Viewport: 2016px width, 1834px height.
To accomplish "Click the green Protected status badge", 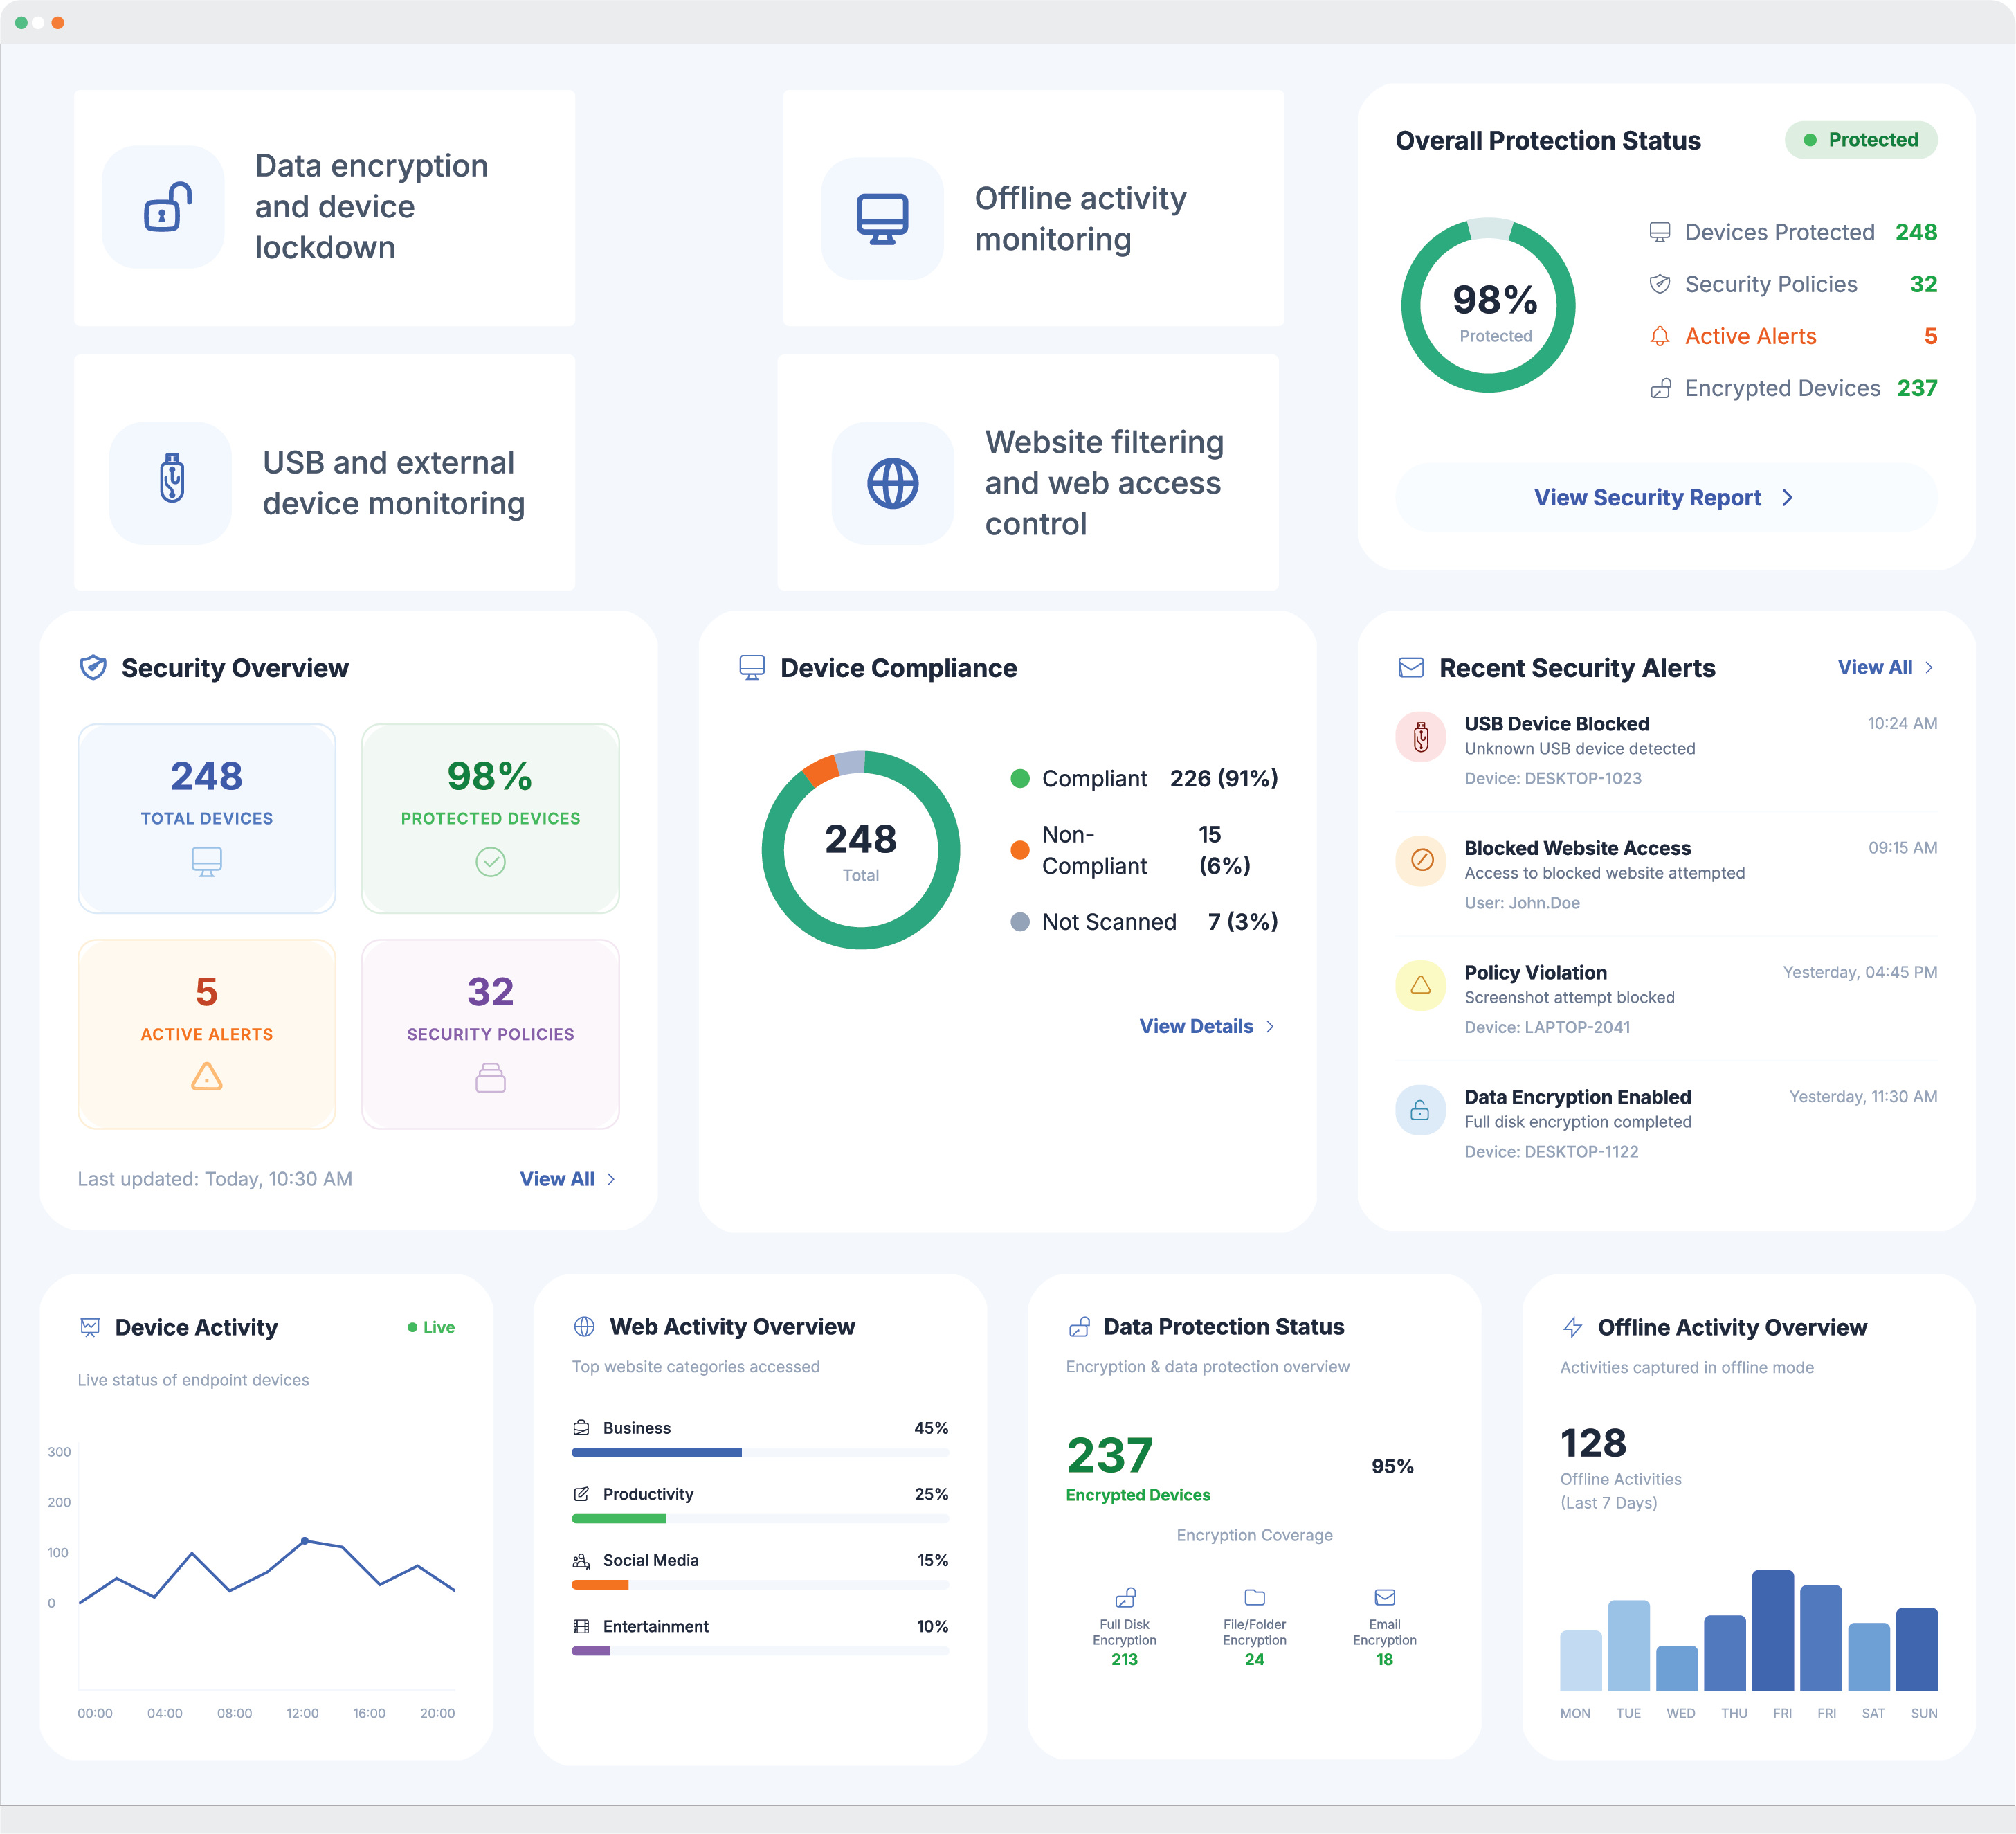I will [x=1860, y=140].
